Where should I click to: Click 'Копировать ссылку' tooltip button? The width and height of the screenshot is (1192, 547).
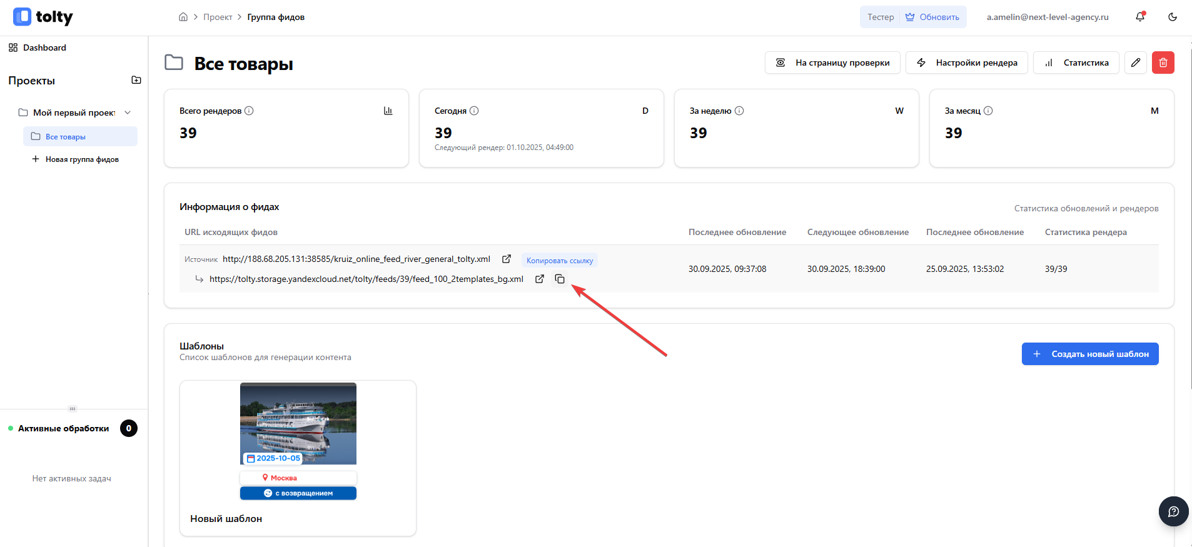pyautogui.click(x=560, y=260)
